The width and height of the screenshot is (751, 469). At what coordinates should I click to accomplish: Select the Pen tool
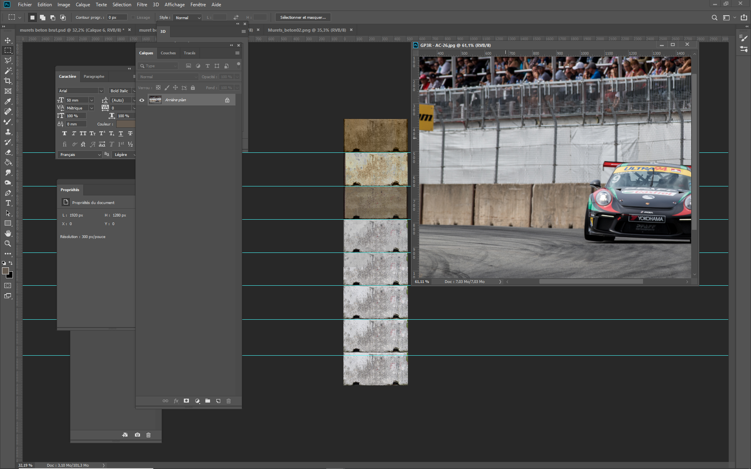pos(8,193)
